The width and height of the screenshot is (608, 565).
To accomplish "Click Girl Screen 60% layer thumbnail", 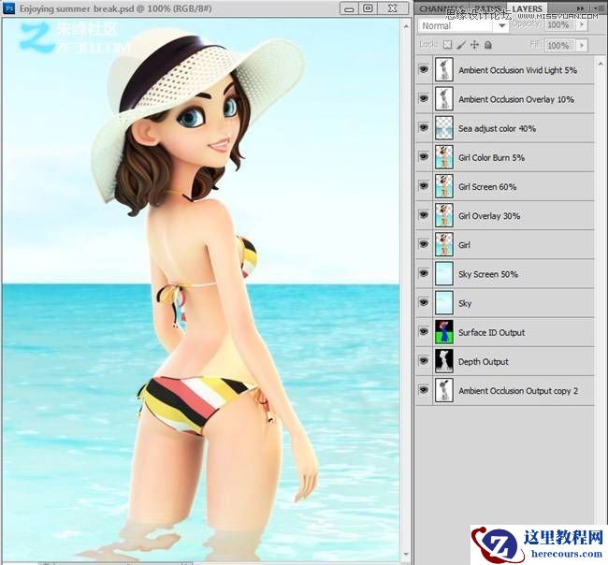I will pos(444,186).
